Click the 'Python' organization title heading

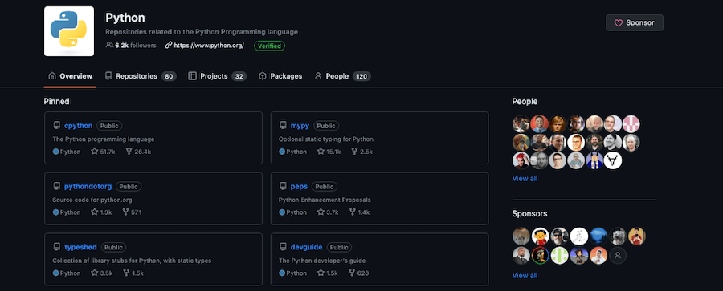tap(125, 18)
